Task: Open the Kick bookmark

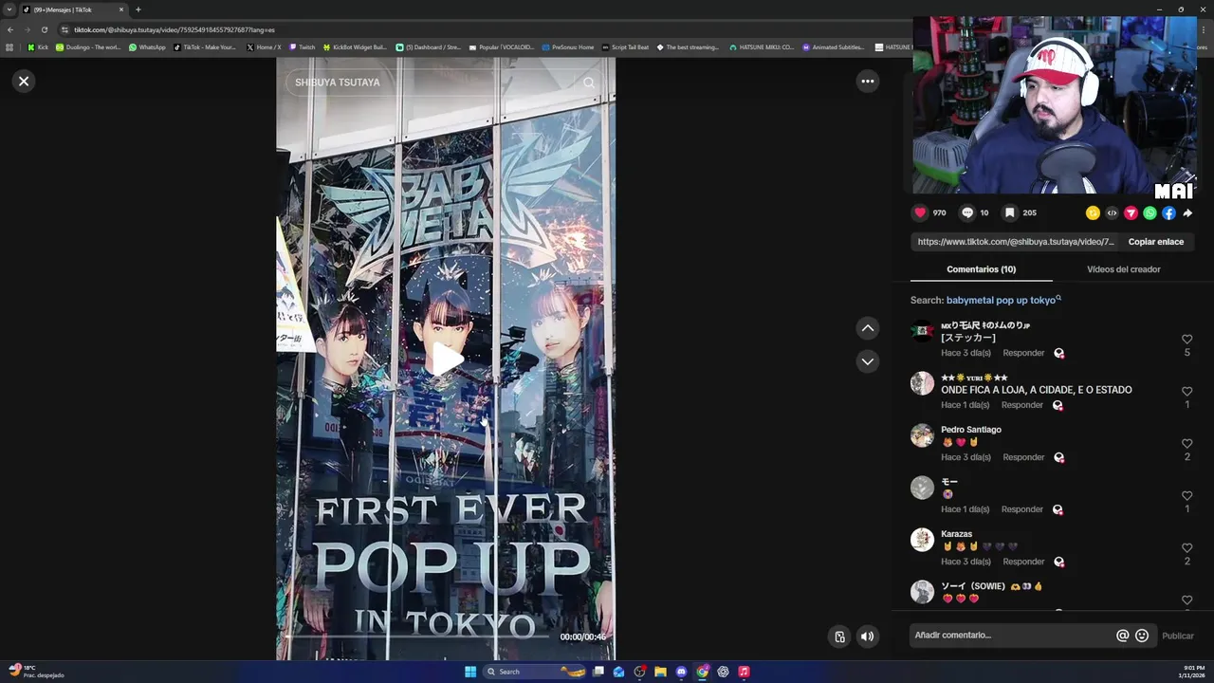Action: (38, 46)
